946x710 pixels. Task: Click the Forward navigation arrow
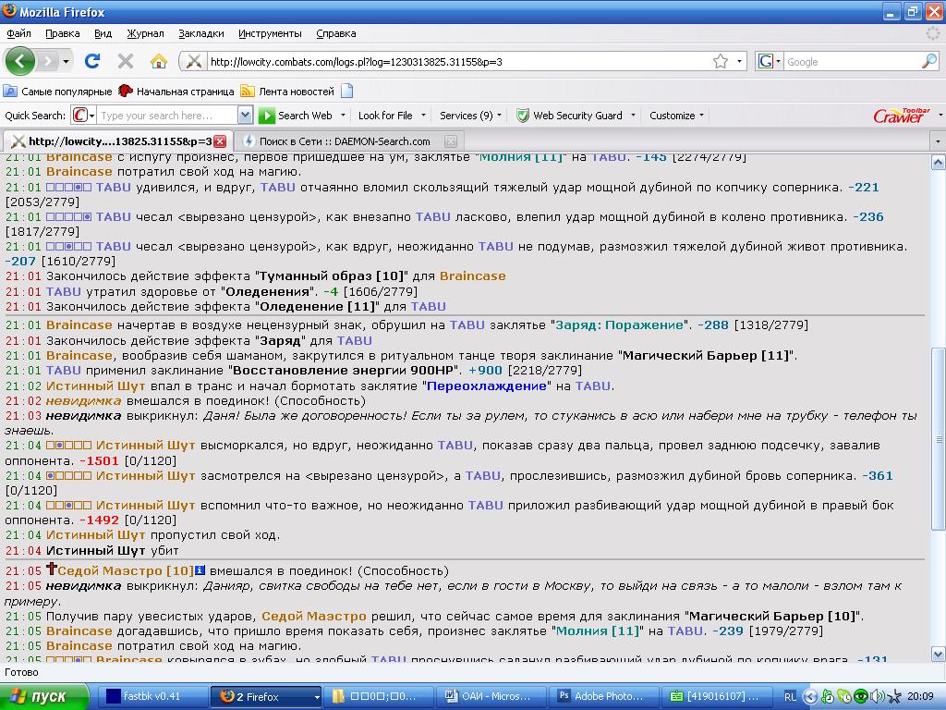click(48, 61)
